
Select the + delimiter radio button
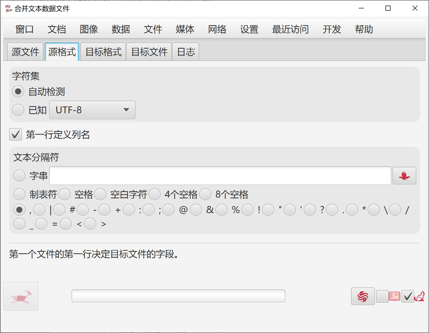point(104,210)
